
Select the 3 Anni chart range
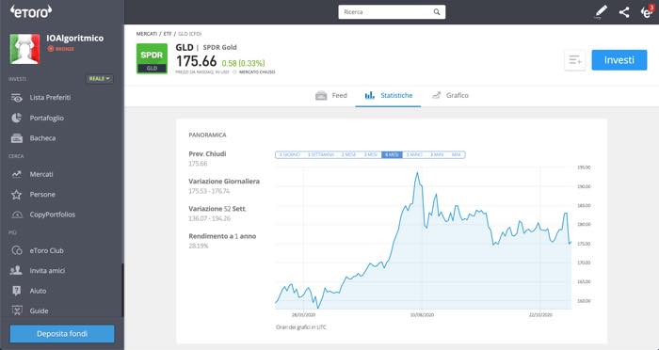(x=437, y=154)
